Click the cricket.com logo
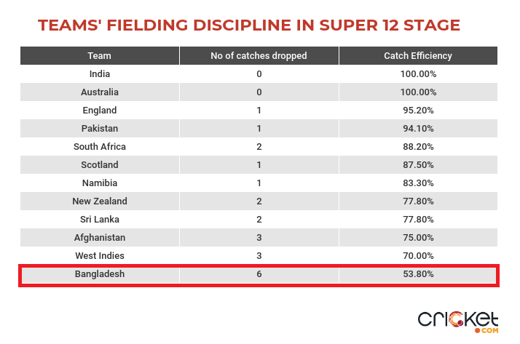The image size is (520, 344). [458, 322]
